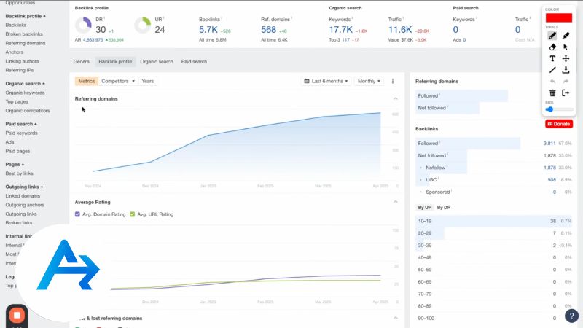This screenshot has height=328, width=583.
Task: Collapse Organic search sidebar group
Action: pyautogui.click(x=25, y=84)
